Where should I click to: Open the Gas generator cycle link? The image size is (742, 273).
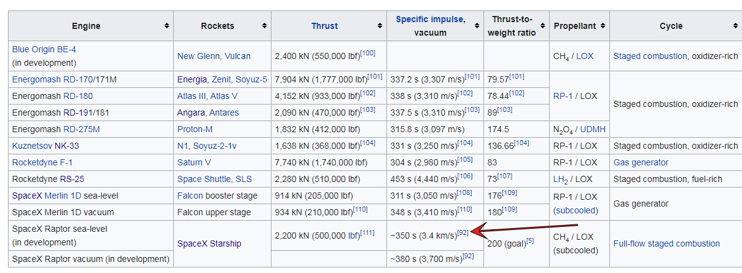point(641,162)
